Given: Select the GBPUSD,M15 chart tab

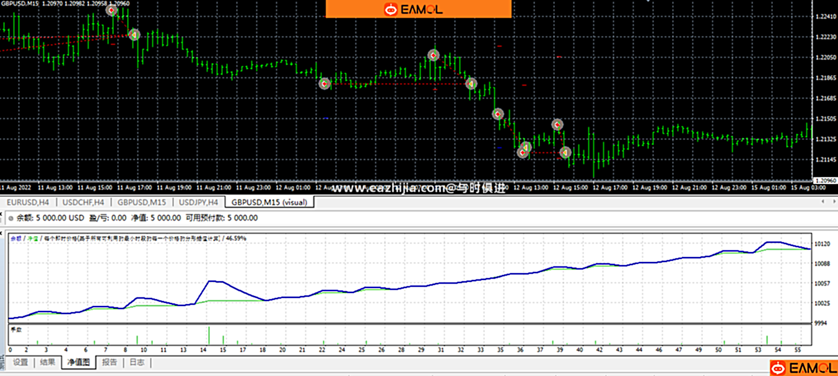Looking at the screenshot, I should click(141, 202).
